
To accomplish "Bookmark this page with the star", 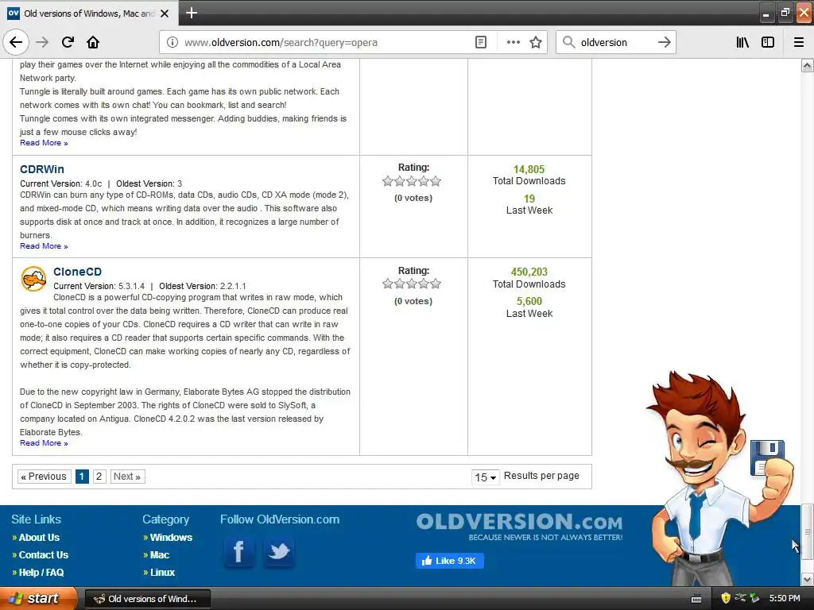I will pos(536,42).
